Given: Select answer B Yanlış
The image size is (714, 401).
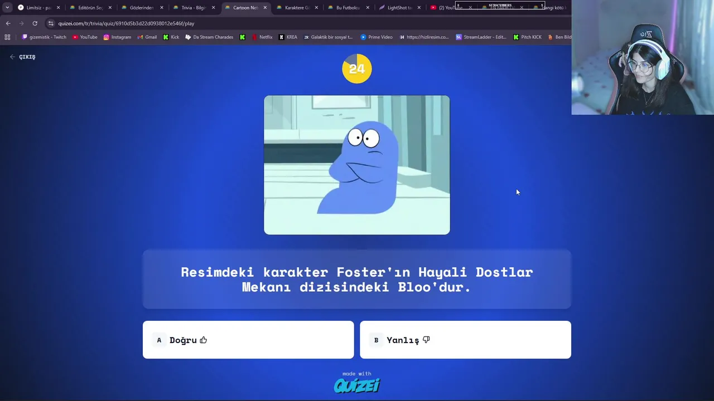Looking at the screenshot, I should pos(465,340).
